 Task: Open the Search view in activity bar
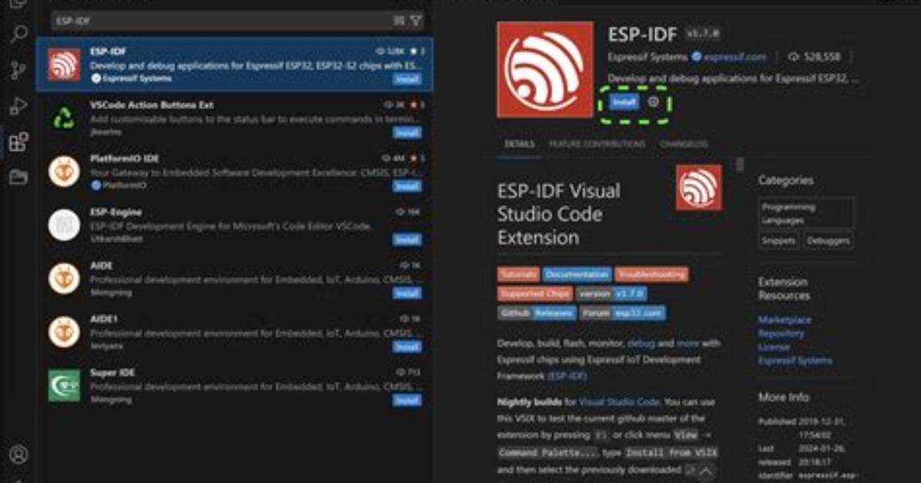pos(18,34)
